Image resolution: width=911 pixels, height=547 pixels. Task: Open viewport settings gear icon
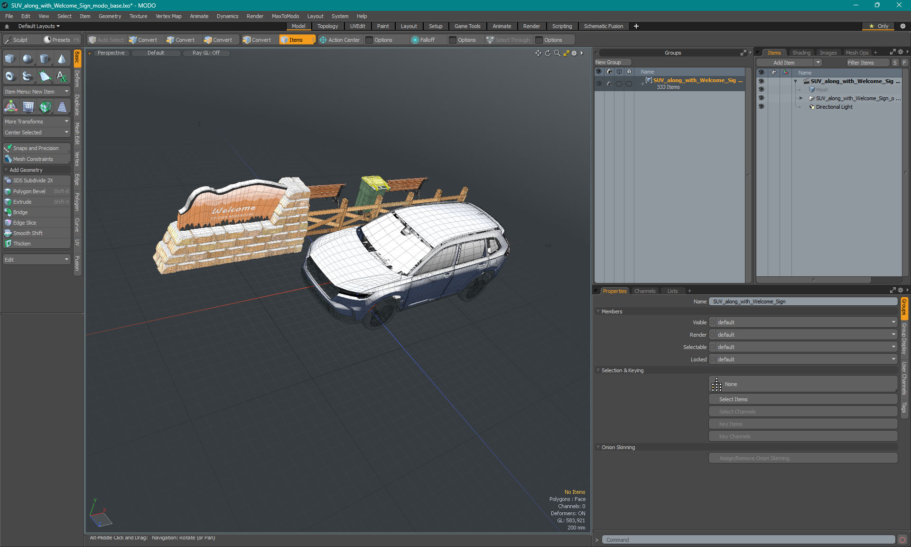pos(574,53)
